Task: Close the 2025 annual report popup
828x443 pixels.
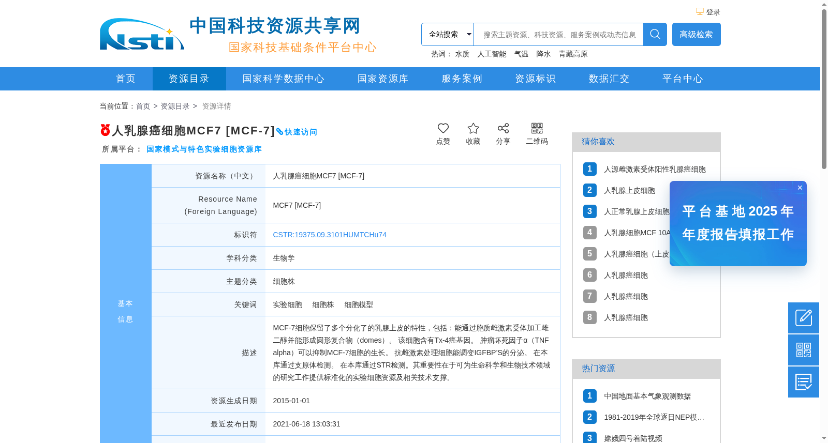Action: (x=800, y=188)
